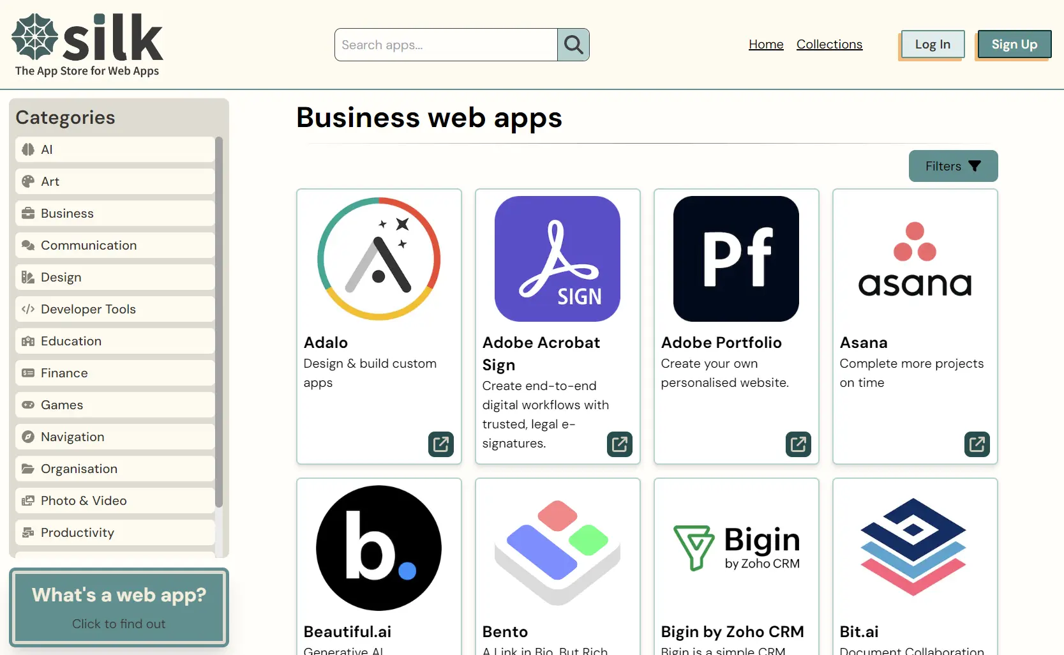
Task: Focus the Search apps input field
Action: tap(446, 45)
